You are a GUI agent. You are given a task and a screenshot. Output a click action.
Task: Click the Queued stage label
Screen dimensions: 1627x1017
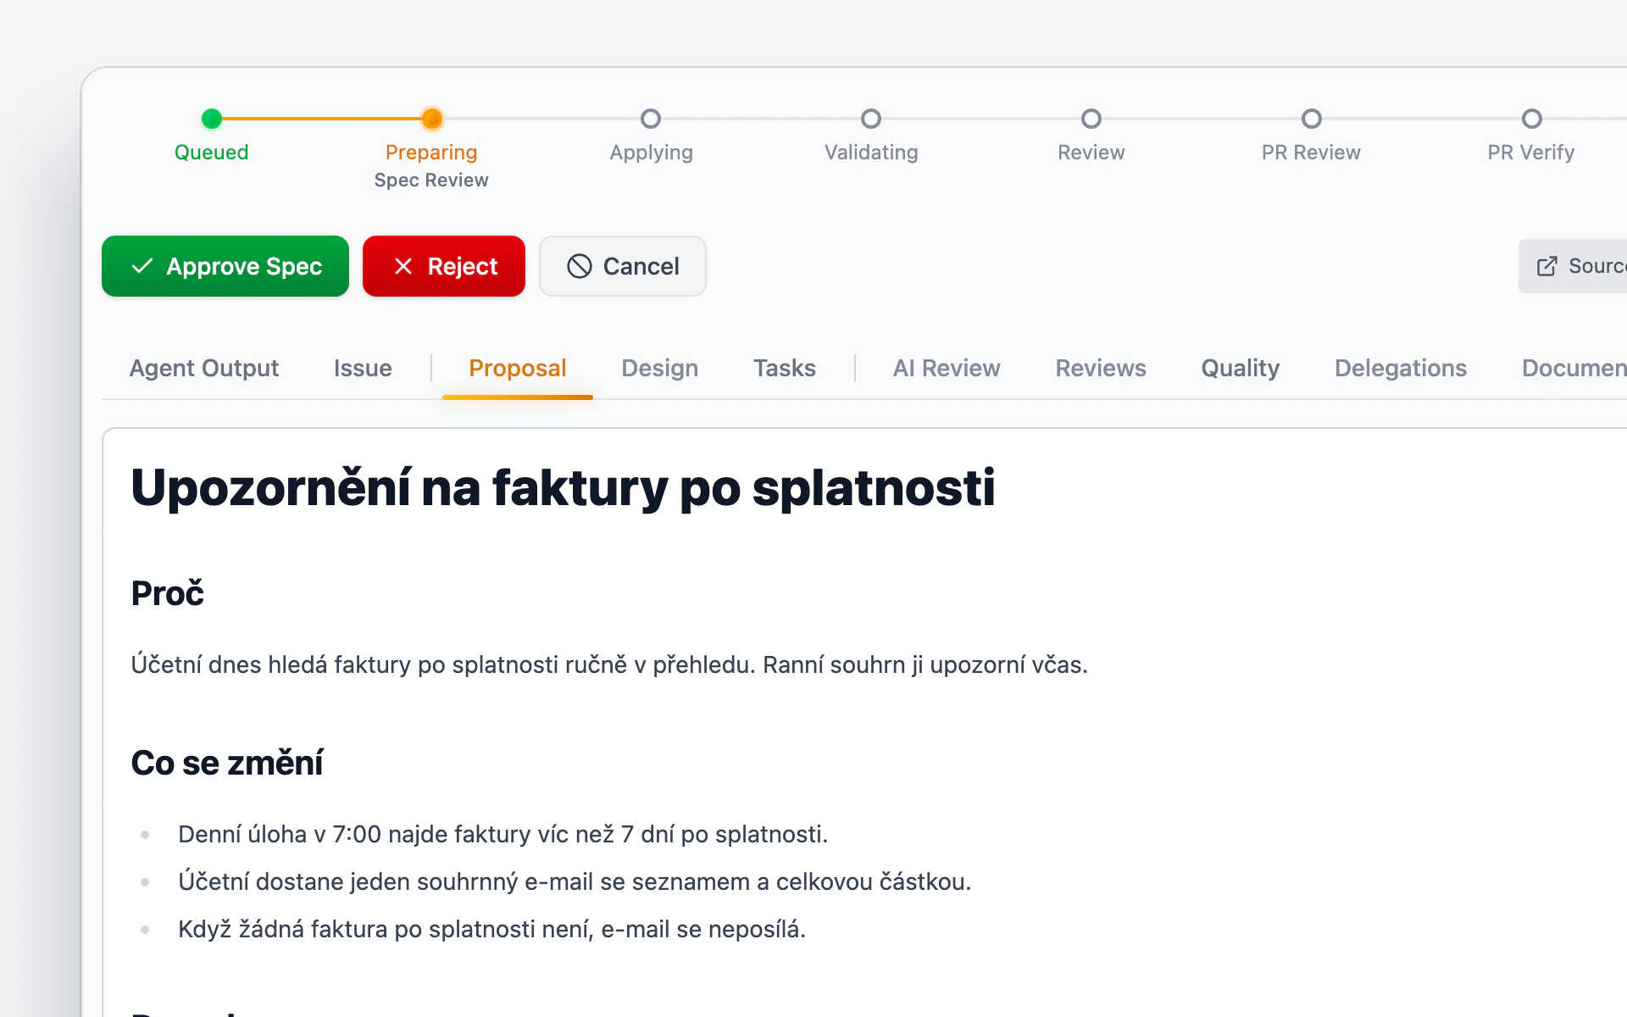[212, 153]
